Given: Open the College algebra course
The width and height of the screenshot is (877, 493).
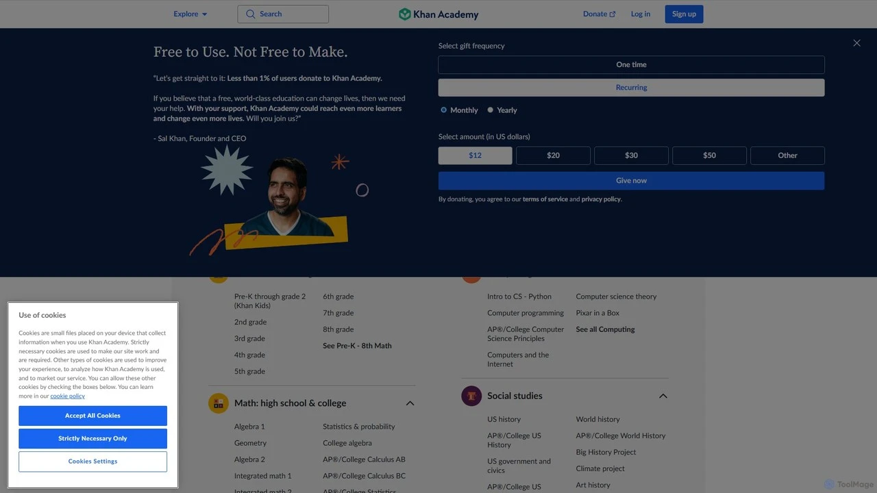Looking at the screenshot, I should pos(347,443).
